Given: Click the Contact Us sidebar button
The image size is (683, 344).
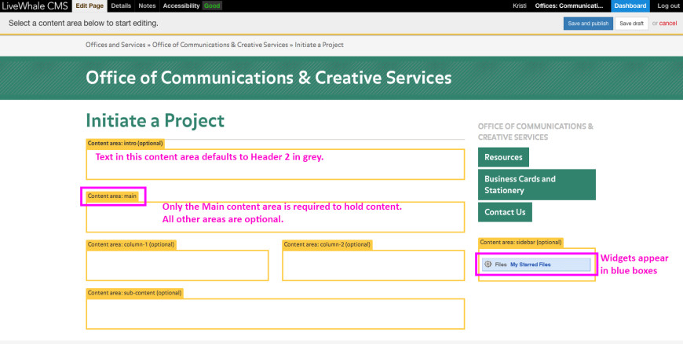Looking at the screenshot, I should tap(505, 212).
